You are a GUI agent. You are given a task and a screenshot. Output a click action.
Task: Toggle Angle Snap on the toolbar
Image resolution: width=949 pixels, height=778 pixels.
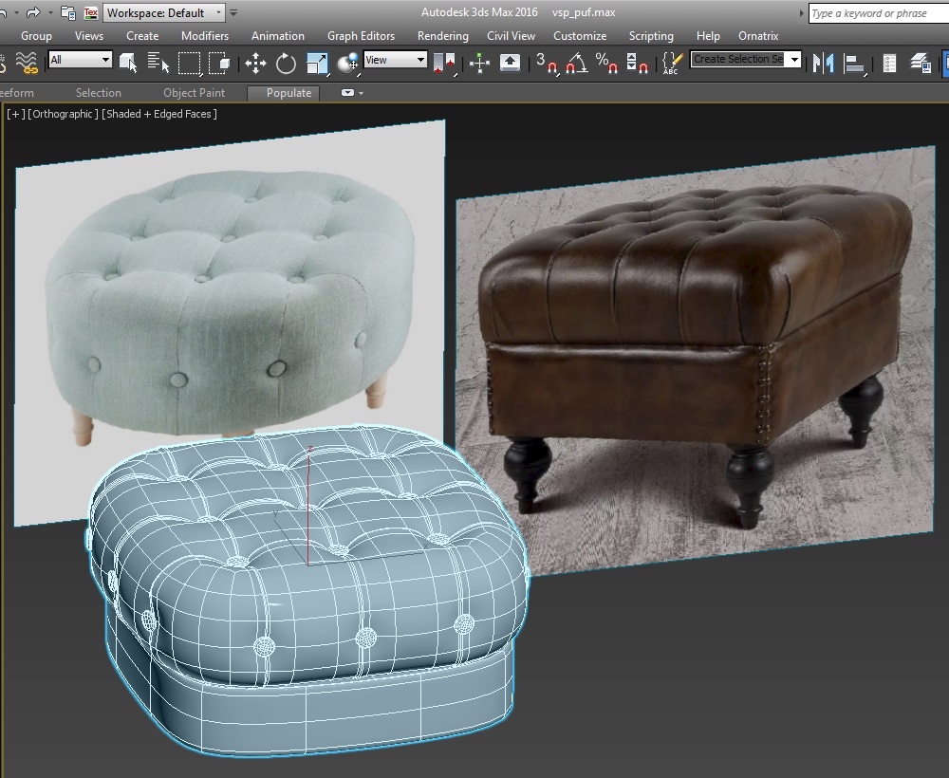coord(576,64)
